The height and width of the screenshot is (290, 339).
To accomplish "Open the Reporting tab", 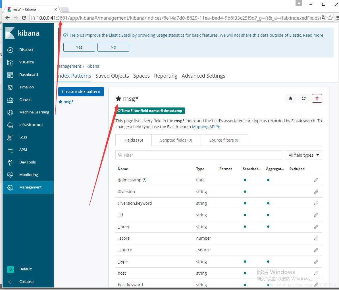I will coord(166,76).
